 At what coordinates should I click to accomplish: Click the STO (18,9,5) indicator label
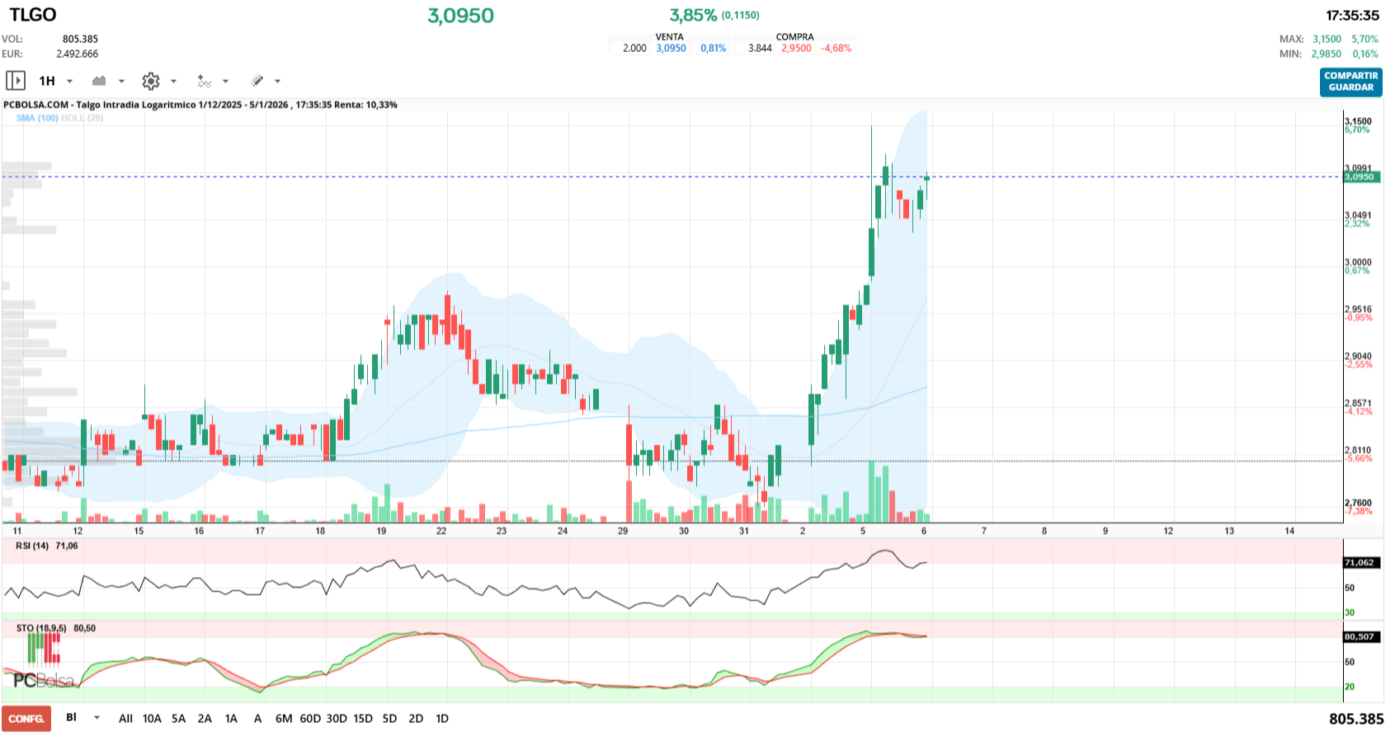pos(41,628)
